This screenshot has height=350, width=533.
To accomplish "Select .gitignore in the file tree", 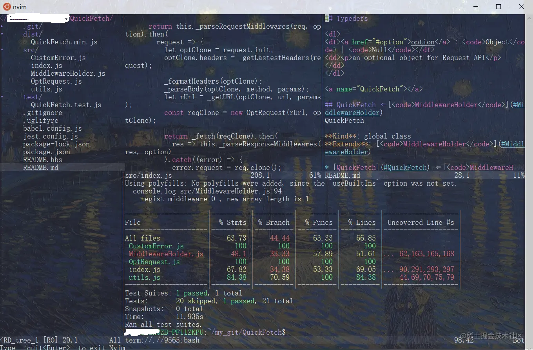I will (43, 113).
